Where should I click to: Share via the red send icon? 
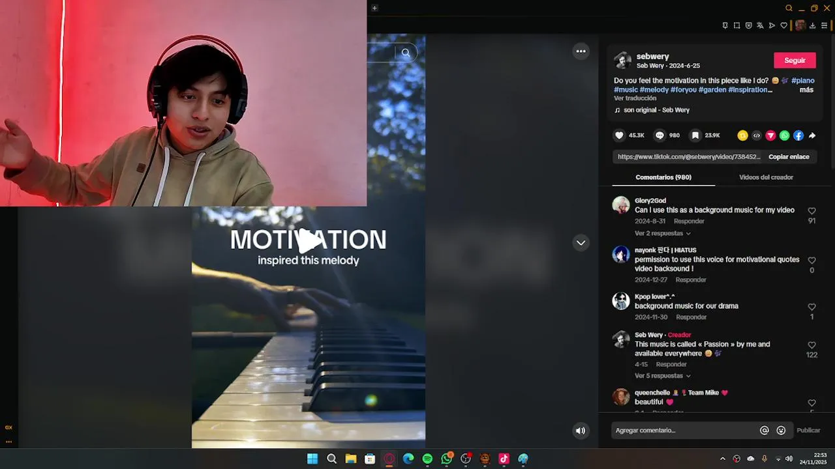click(770, 135)
